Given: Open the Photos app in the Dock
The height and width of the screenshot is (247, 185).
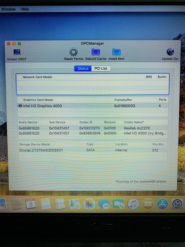Looking at the screenshot, I should coord(89,204).
